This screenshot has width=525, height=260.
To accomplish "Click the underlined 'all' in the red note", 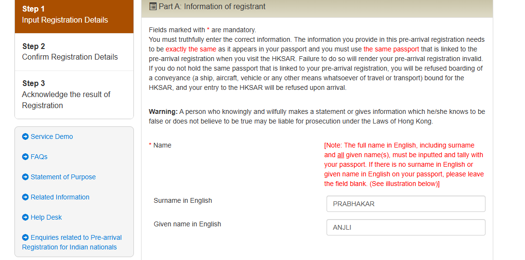I will [341, 155].
